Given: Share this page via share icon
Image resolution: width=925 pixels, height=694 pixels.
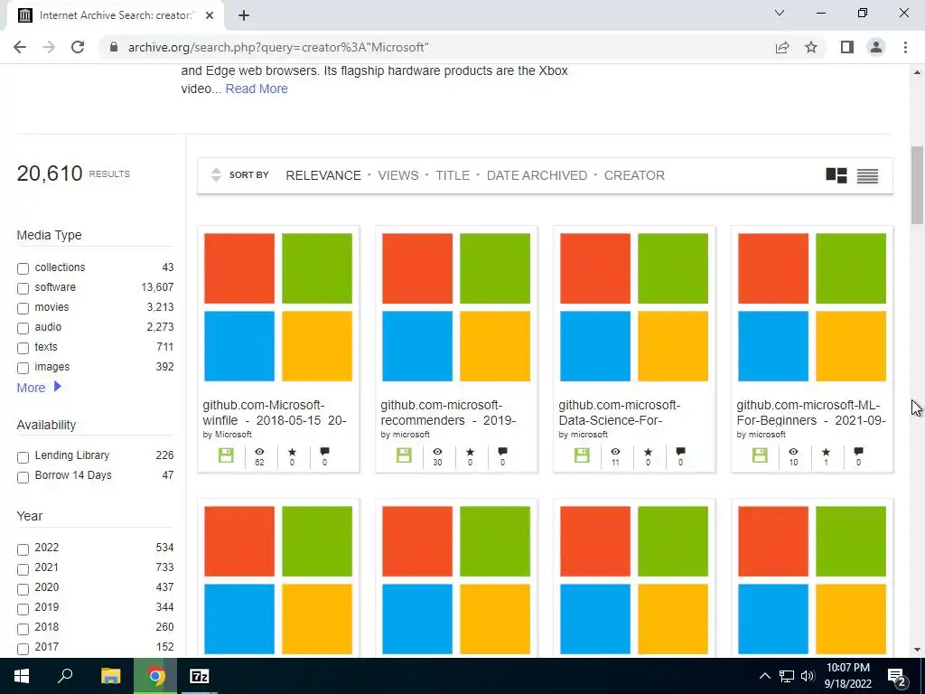Looking at the screenshot, I should [782, 47].
